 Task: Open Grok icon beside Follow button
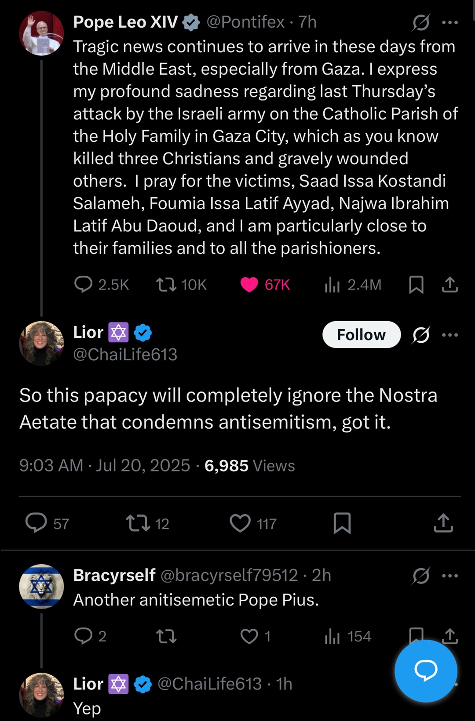coord(421,335)
